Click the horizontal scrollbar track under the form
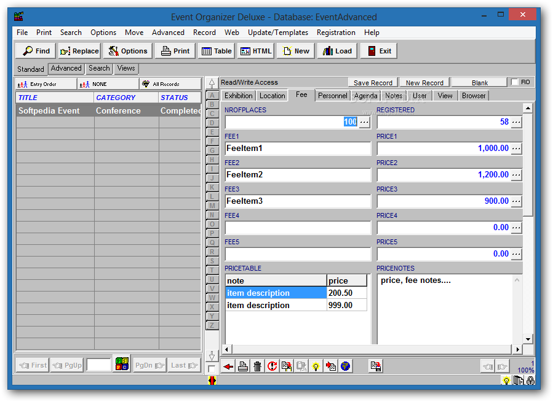Viewport: 553px width, 402px height. (372, 349)
